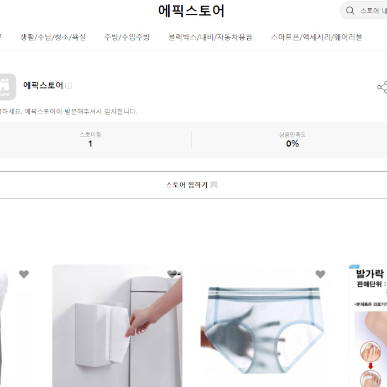The height and width of the screenshot is (387, 387).
Task: Click the 에픽스토어 profile name link
Action: tap(43, 85)
